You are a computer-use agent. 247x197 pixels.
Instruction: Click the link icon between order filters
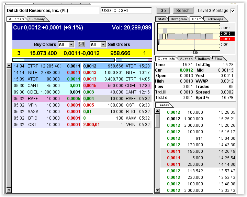81,45
